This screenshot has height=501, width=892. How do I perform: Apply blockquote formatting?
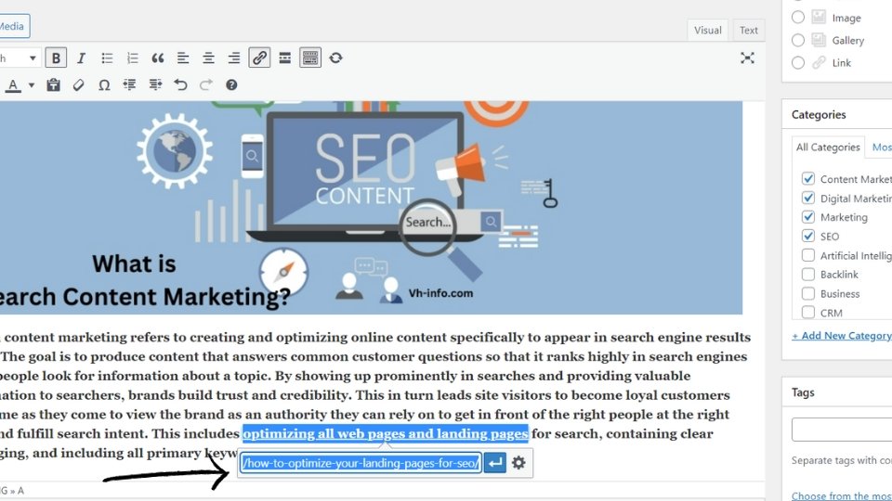pyautogui.click(x=158, y=58)
